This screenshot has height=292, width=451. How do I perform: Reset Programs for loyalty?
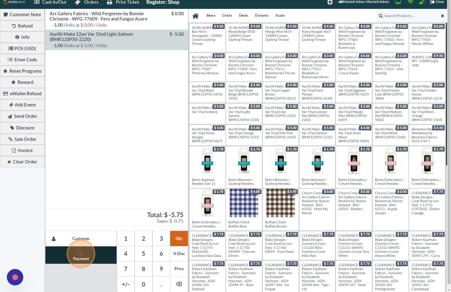click(x=23, y=71)
